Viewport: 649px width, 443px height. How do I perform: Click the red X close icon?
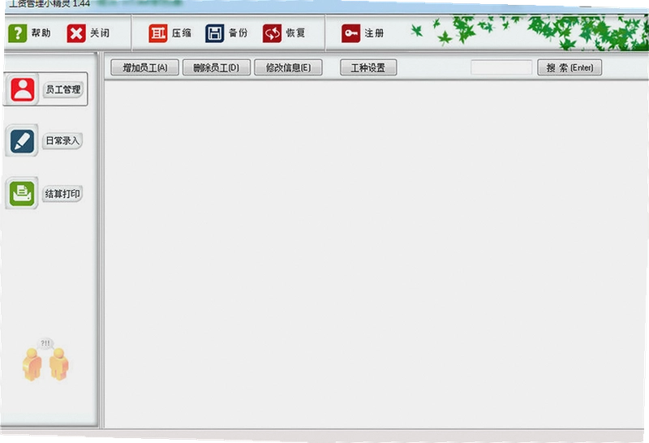pos(76,33)
